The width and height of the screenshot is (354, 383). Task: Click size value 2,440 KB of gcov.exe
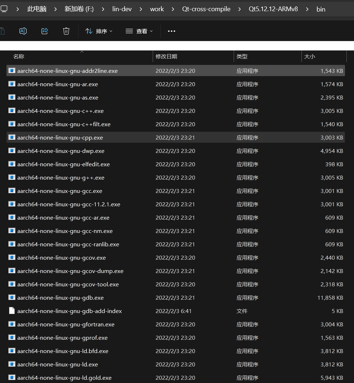pyautogui.click(x=332, y=258)
